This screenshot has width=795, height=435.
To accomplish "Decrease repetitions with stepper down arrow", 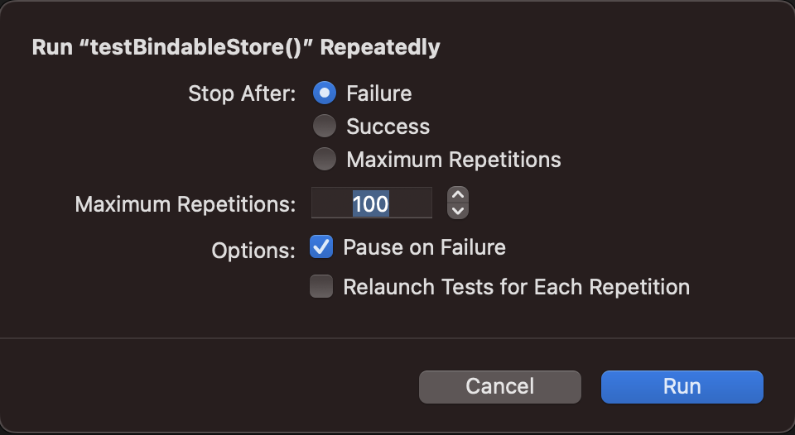I will pyautogui.click(x=458, y=212).
